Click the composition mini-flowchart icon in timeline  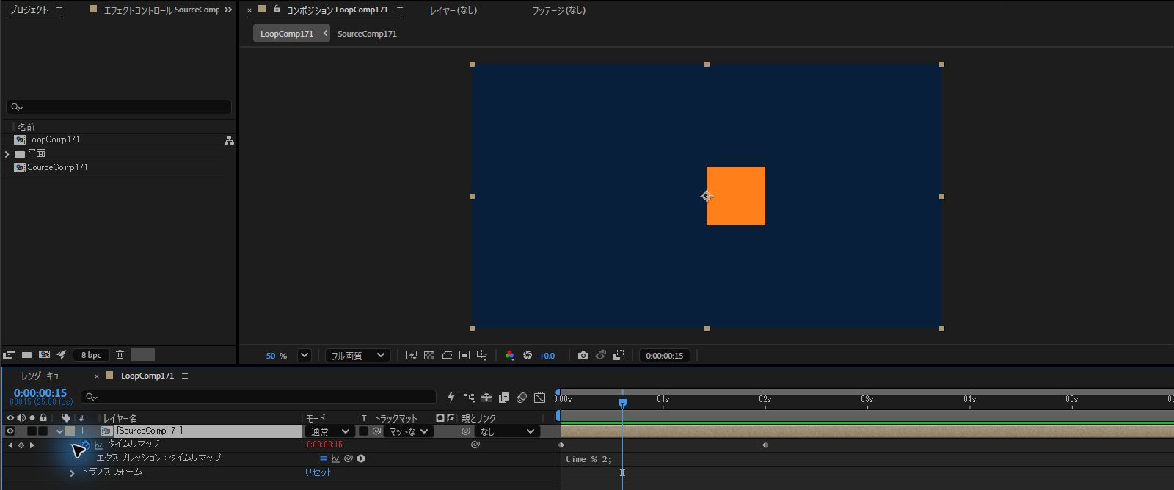(469, 397)
